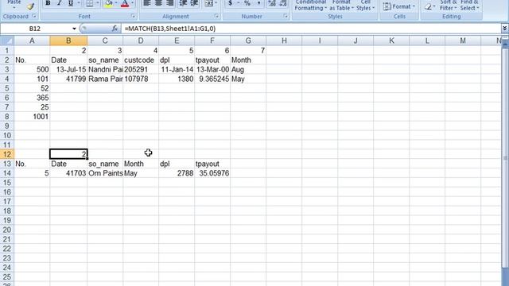The image size is (509, 286).
Task: Open Conditional Formatting menu
Action: 311,6
